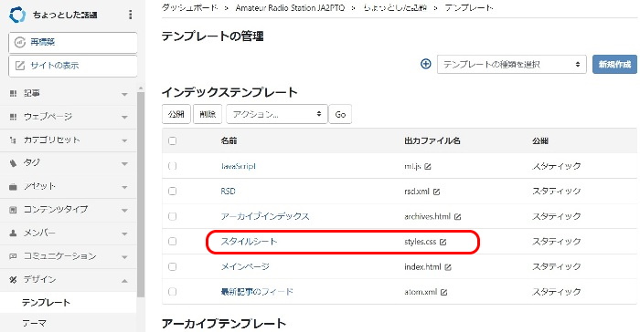
Task: Click the plus icon beside template type selector
Action: tap(426, 64)
